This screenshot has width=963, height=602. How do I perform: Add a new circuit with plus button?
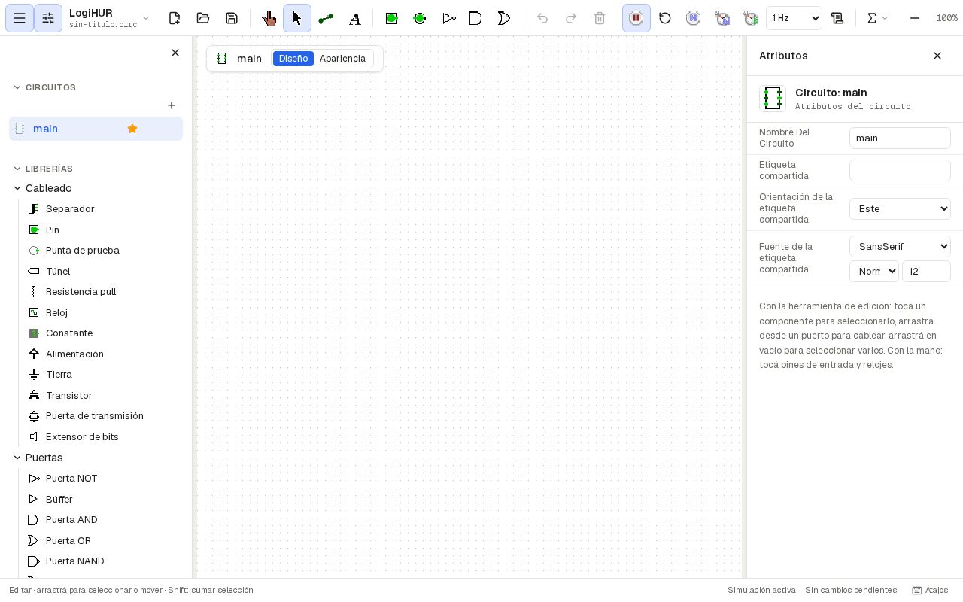(172, 106)
